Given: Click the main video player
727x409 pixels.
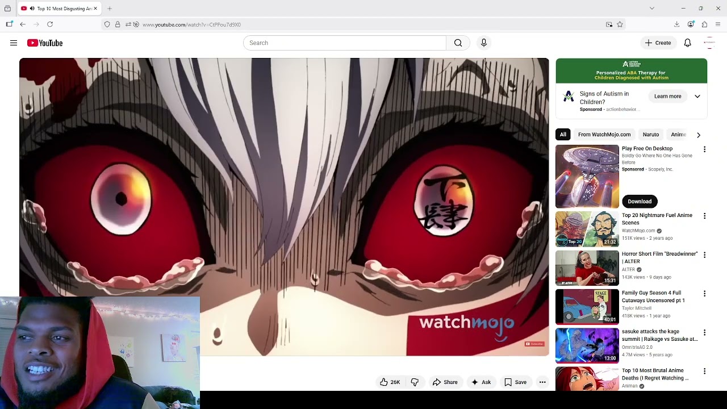Looking at the screenshot, I should point(284,207).
